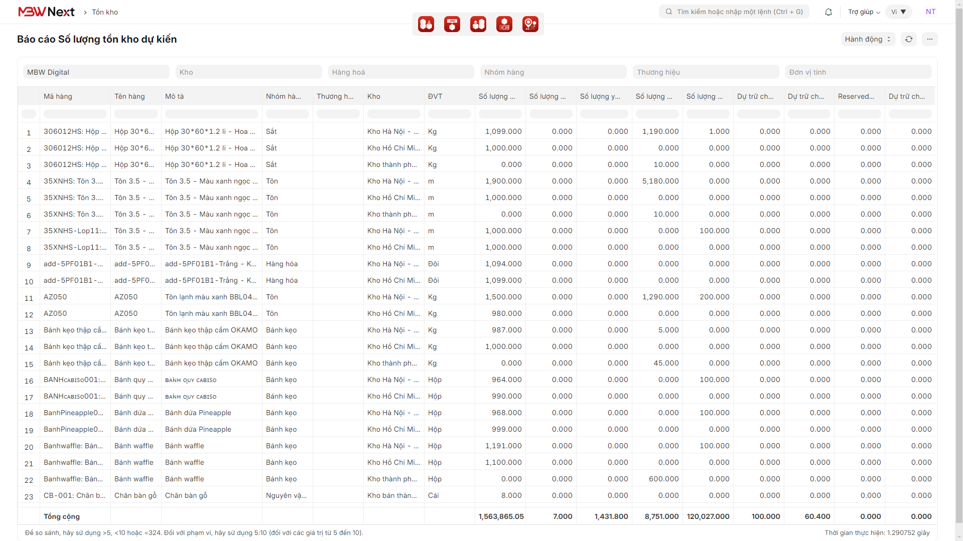Open the three-dots more options menu
The image size is (963, 541).
click(x=930, y=39)
